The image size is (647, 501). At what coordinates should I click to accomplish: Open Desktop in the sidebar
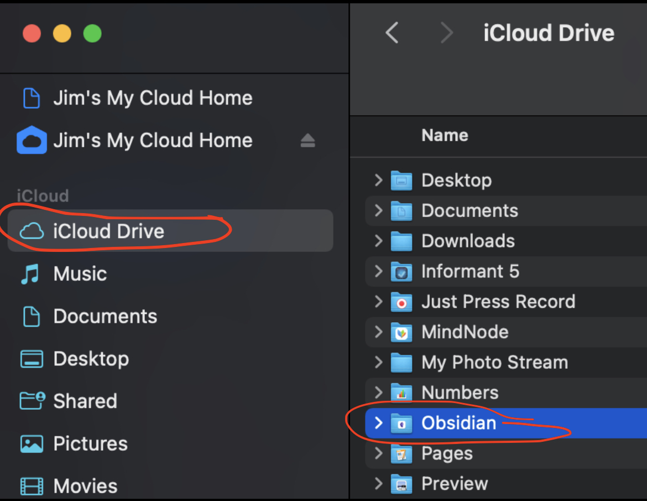(91, 359)
